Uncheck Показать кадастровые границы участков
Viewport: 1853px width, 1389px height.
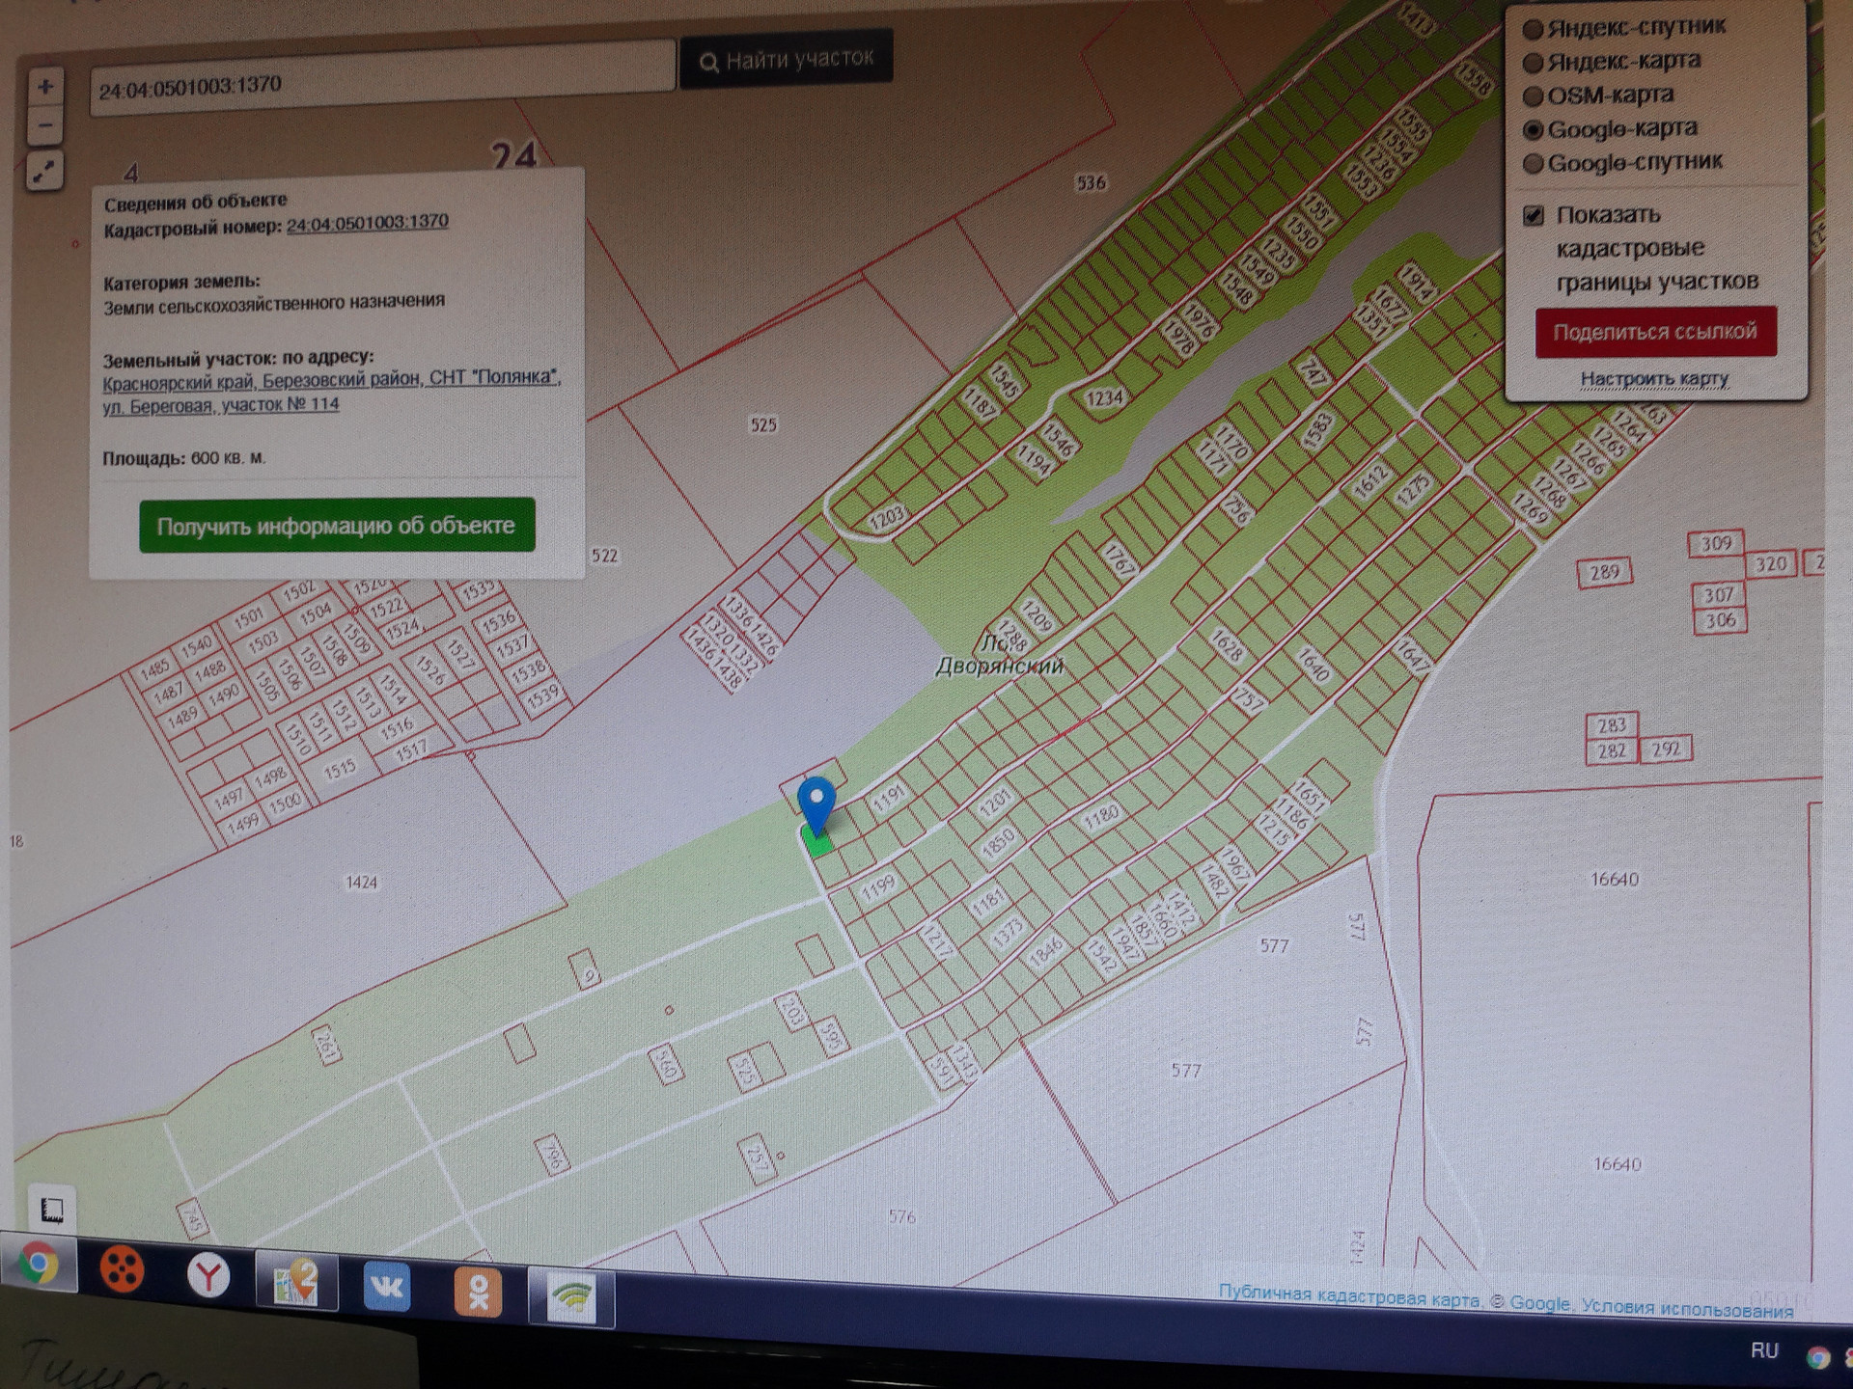click(1534, 215)
